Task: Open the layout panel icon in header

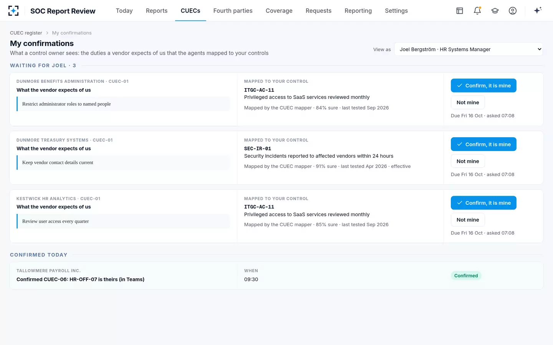Action: tap(460, 11)
